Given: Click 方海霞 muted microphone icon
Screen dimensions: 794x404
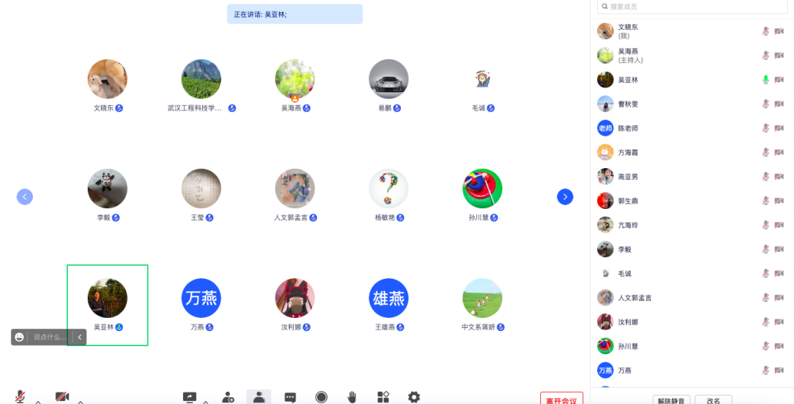Looking at the screenshot, I should point(766,152).
